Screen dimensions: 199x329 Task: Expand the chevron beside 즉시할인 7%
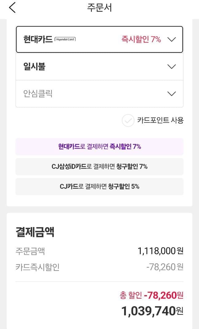172,39
